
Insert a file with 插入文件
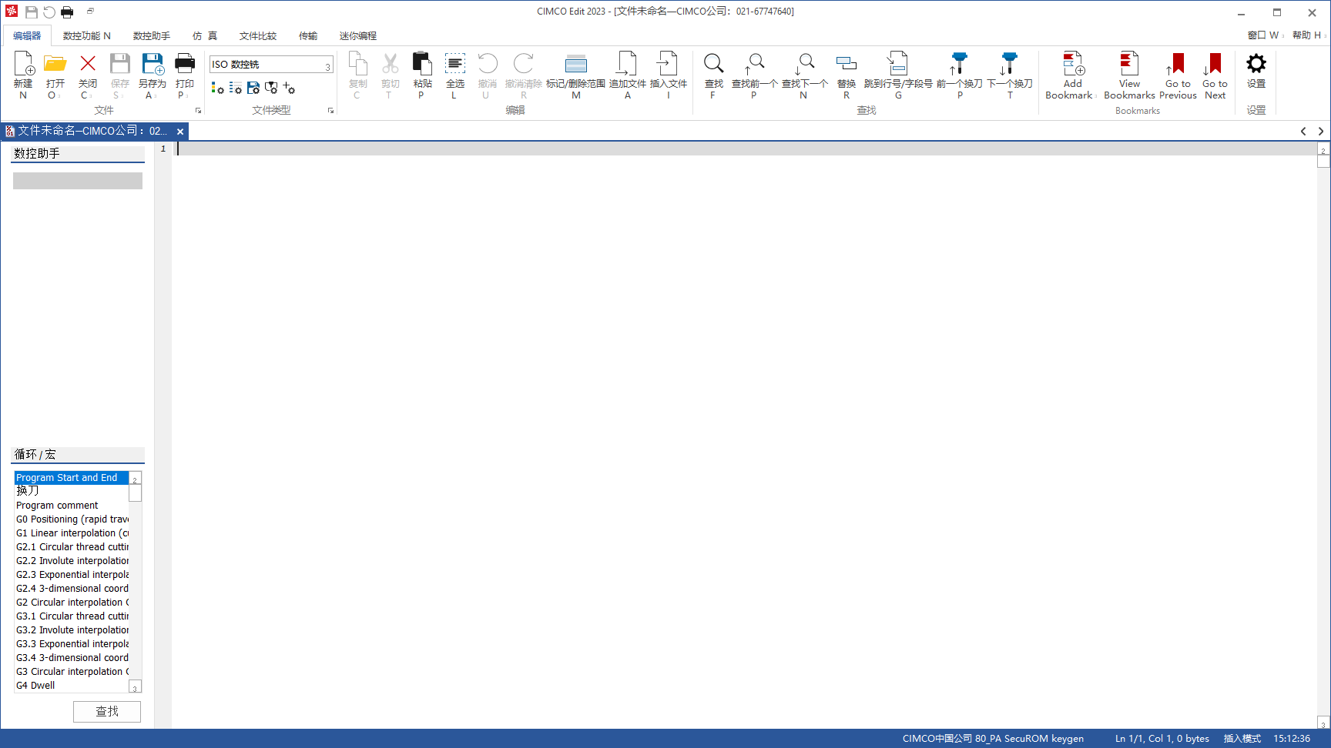pyautogui.click(x=668, y=75)
